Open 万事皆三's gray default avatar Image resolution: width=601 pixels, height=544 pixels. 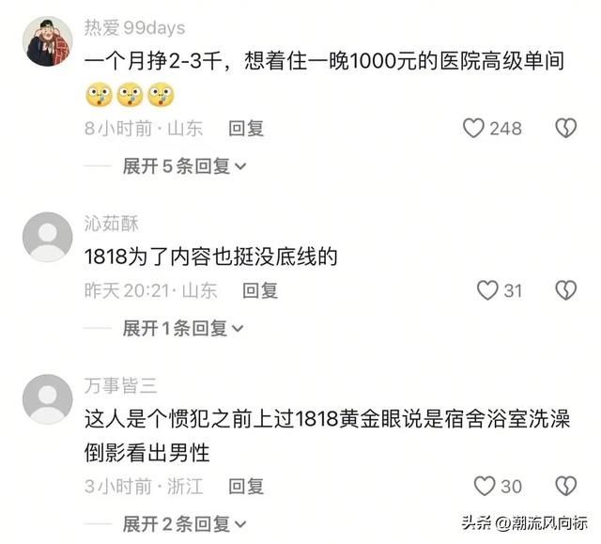48,399
